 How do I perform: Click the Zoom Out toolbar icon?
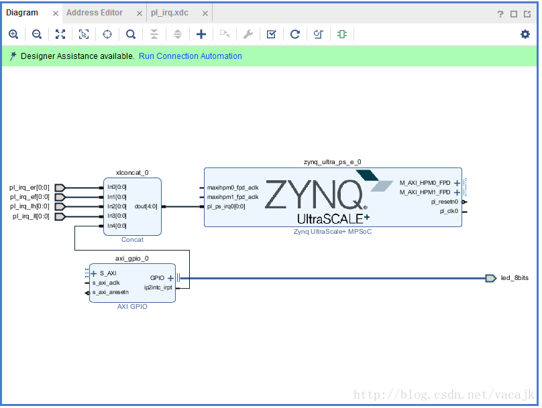pos(37,34)
